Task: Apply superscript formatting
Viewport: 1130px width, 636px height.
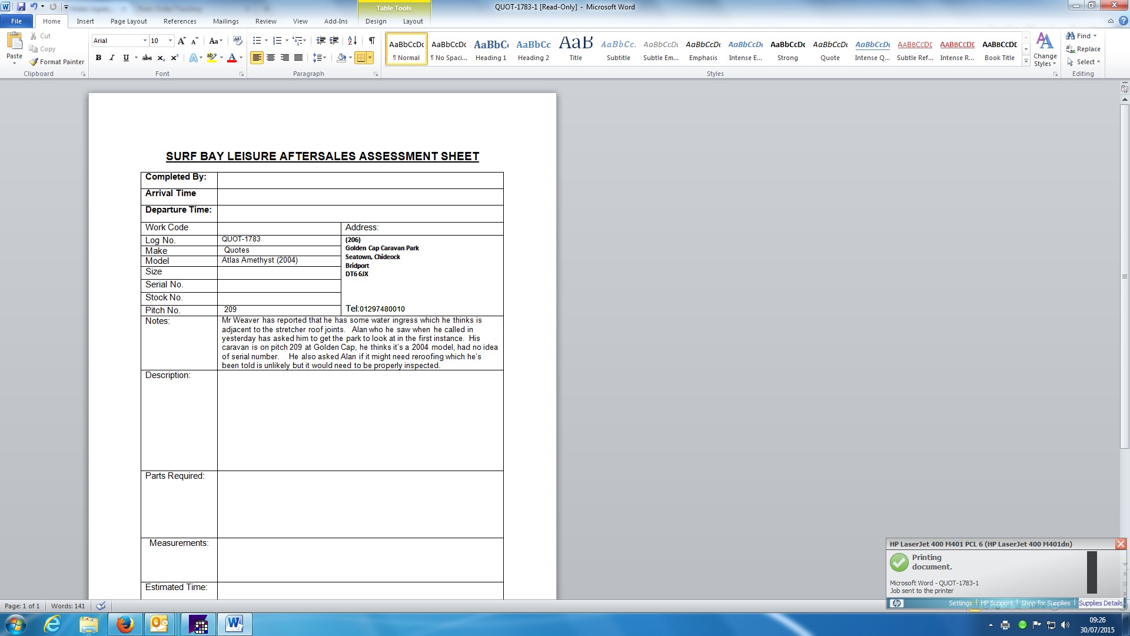Action: [175, 58]
